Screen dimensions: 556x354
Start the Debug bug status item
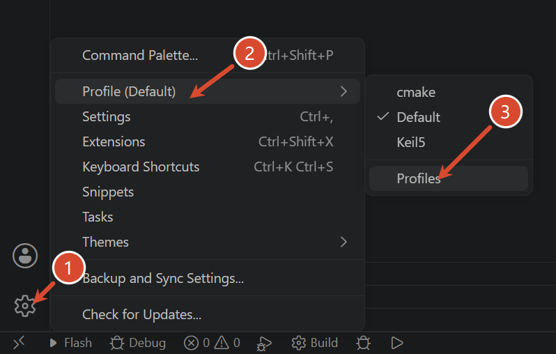tap(137, 343)
